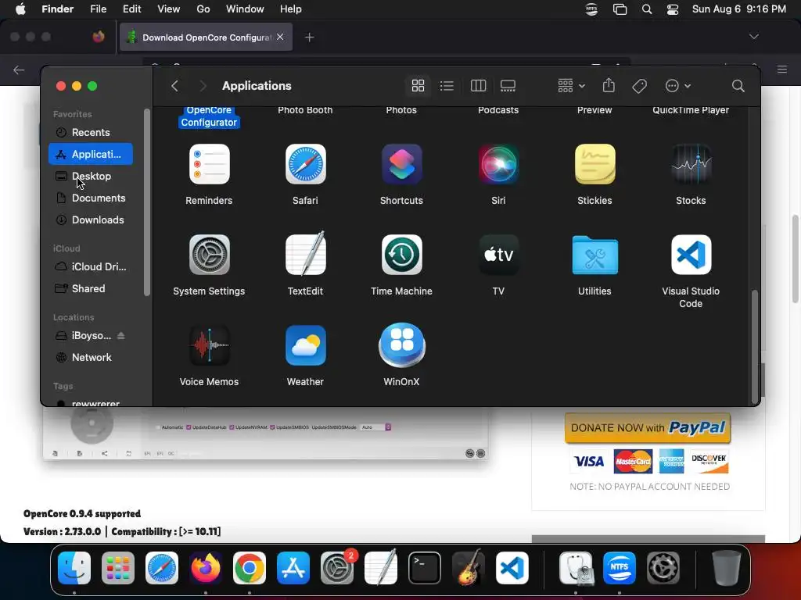The height and width of the screenshot is (600, 801).
Task: Click the date and time in menu bar
Action: pyautogui.click(x=738, y=9)
